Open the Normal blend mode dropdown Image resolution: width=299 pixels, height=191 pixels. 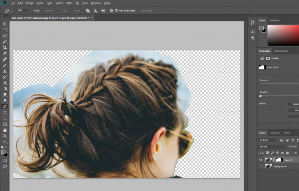[273, 146]
